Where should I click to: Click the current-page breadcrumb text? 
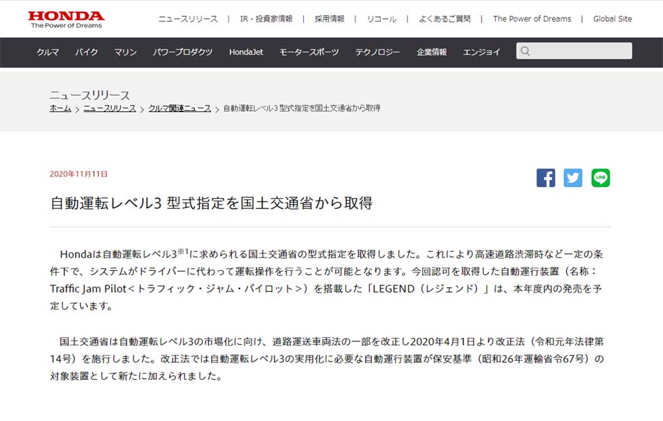pos(302,109)
